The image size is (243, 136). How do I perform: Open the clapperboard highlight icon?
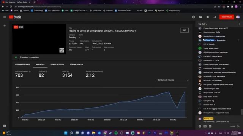click(x=200, y=17)
